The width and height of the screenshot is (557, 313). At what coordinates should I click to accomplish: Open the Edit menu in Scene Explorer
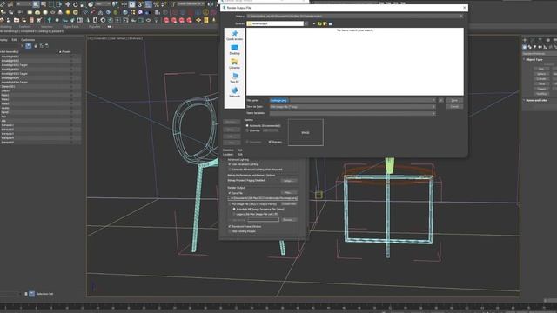click(14, 40)
